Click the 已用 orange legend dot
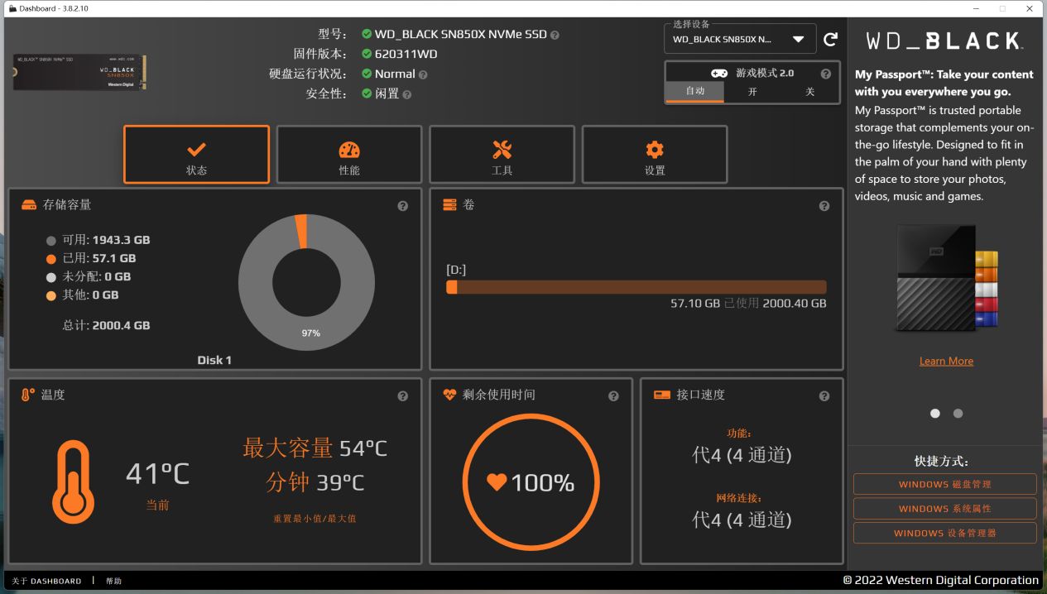Image resolution: width=1047 pixels, height=594 pixels. coord(51,259)
